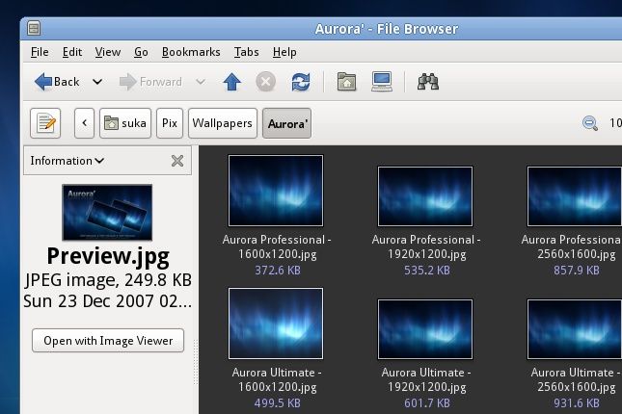Click the Preview.jpg file name heading
This screenshot has width=622, height=414.
tap(108, 256)
